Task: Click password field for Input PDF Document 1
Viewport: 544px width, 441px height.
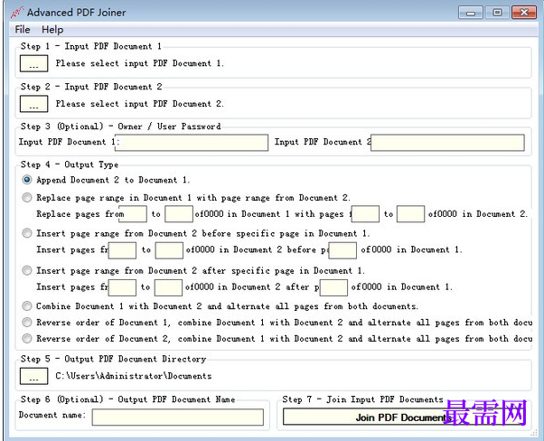Action: pyautogui.click(x=192, y=143)
